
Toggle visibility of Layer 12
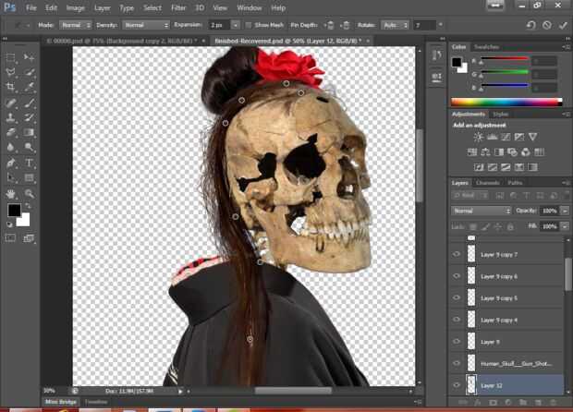point(457,385)
